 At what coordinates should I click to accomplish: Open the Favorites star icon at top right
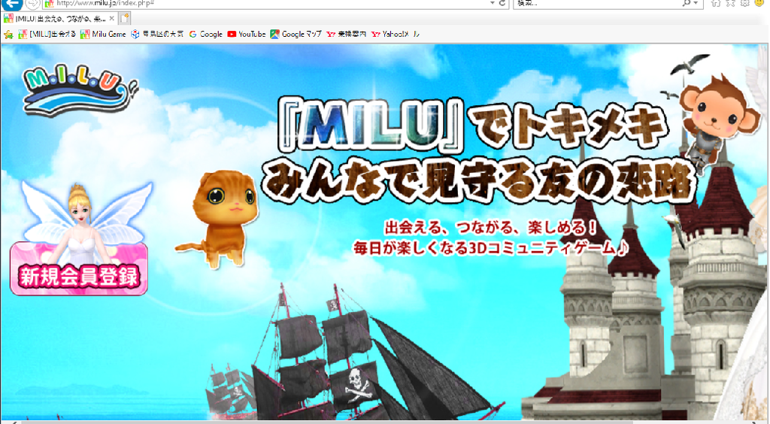click(730, 3)
